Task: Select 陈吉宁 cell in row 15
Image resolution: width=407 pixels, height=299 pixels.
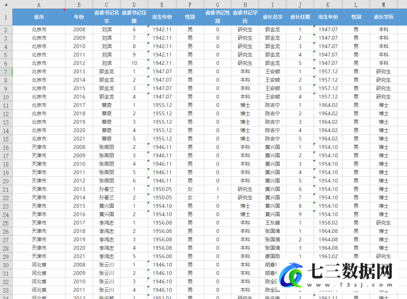Action: click(273, 139)
